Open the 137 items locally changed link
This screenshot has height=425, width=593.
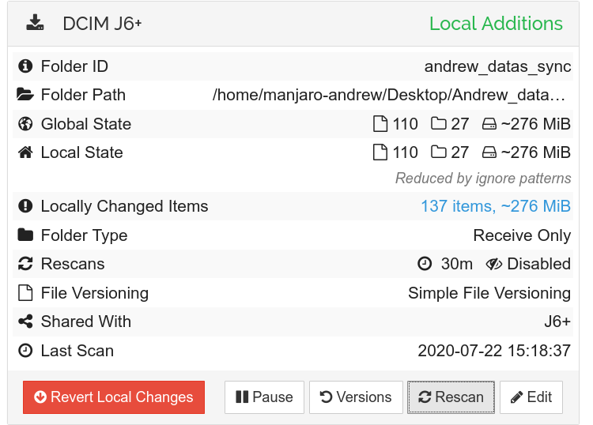coord(495,206)
